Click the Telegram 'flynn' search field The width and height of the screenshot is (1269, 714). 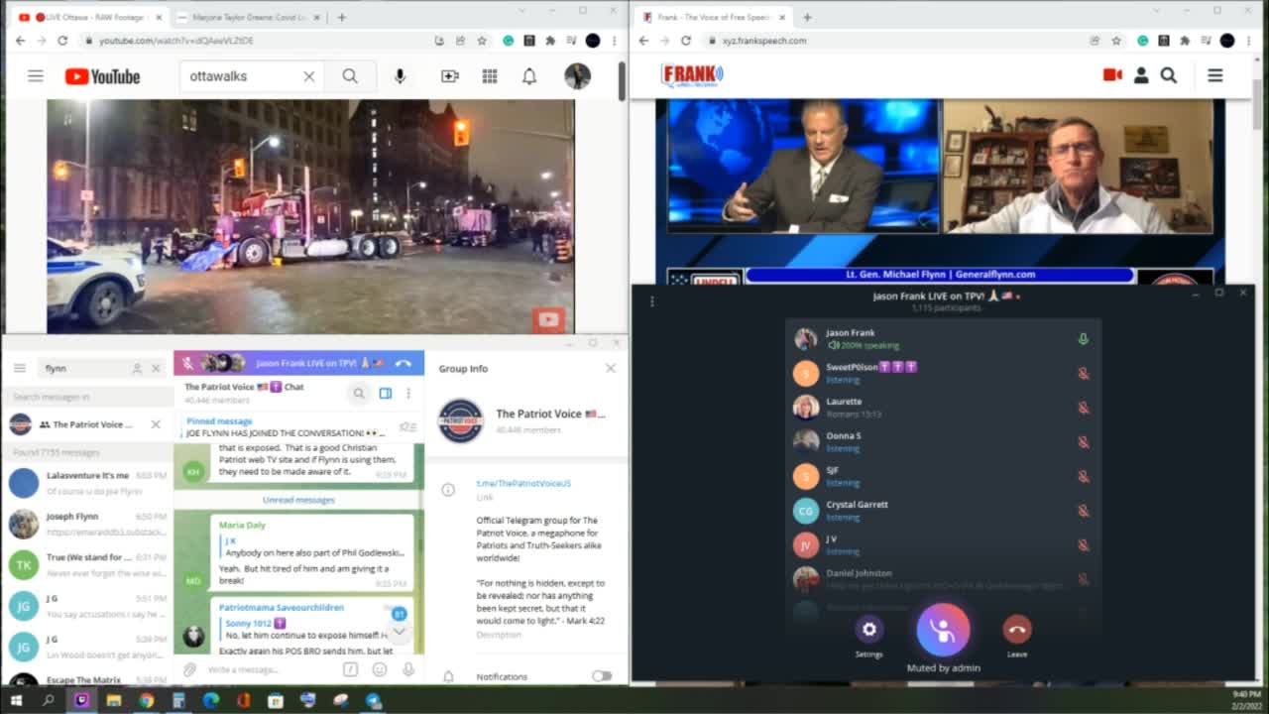pyautogui.click(x=87, y=368)
